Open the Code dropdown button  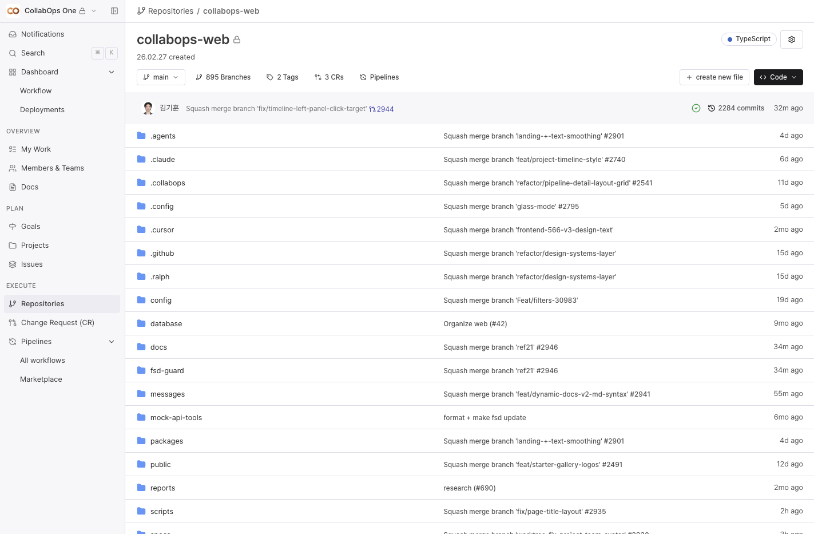779,77
